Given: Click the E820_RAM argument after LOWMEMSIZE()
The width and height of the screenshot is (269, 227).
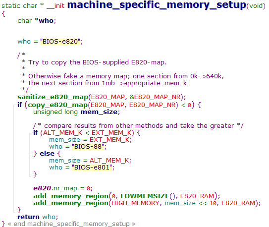Looking at the screenshot, I should (x=197, y=196).
